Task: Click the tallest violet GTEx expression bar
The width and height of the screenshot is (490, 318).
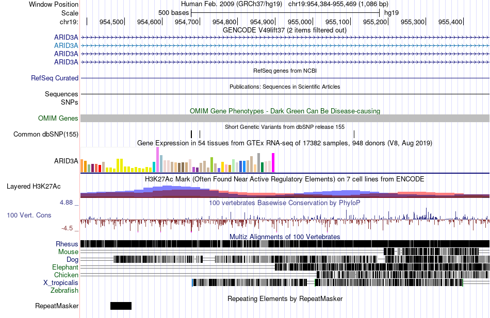Action: (x=157, y=160)
